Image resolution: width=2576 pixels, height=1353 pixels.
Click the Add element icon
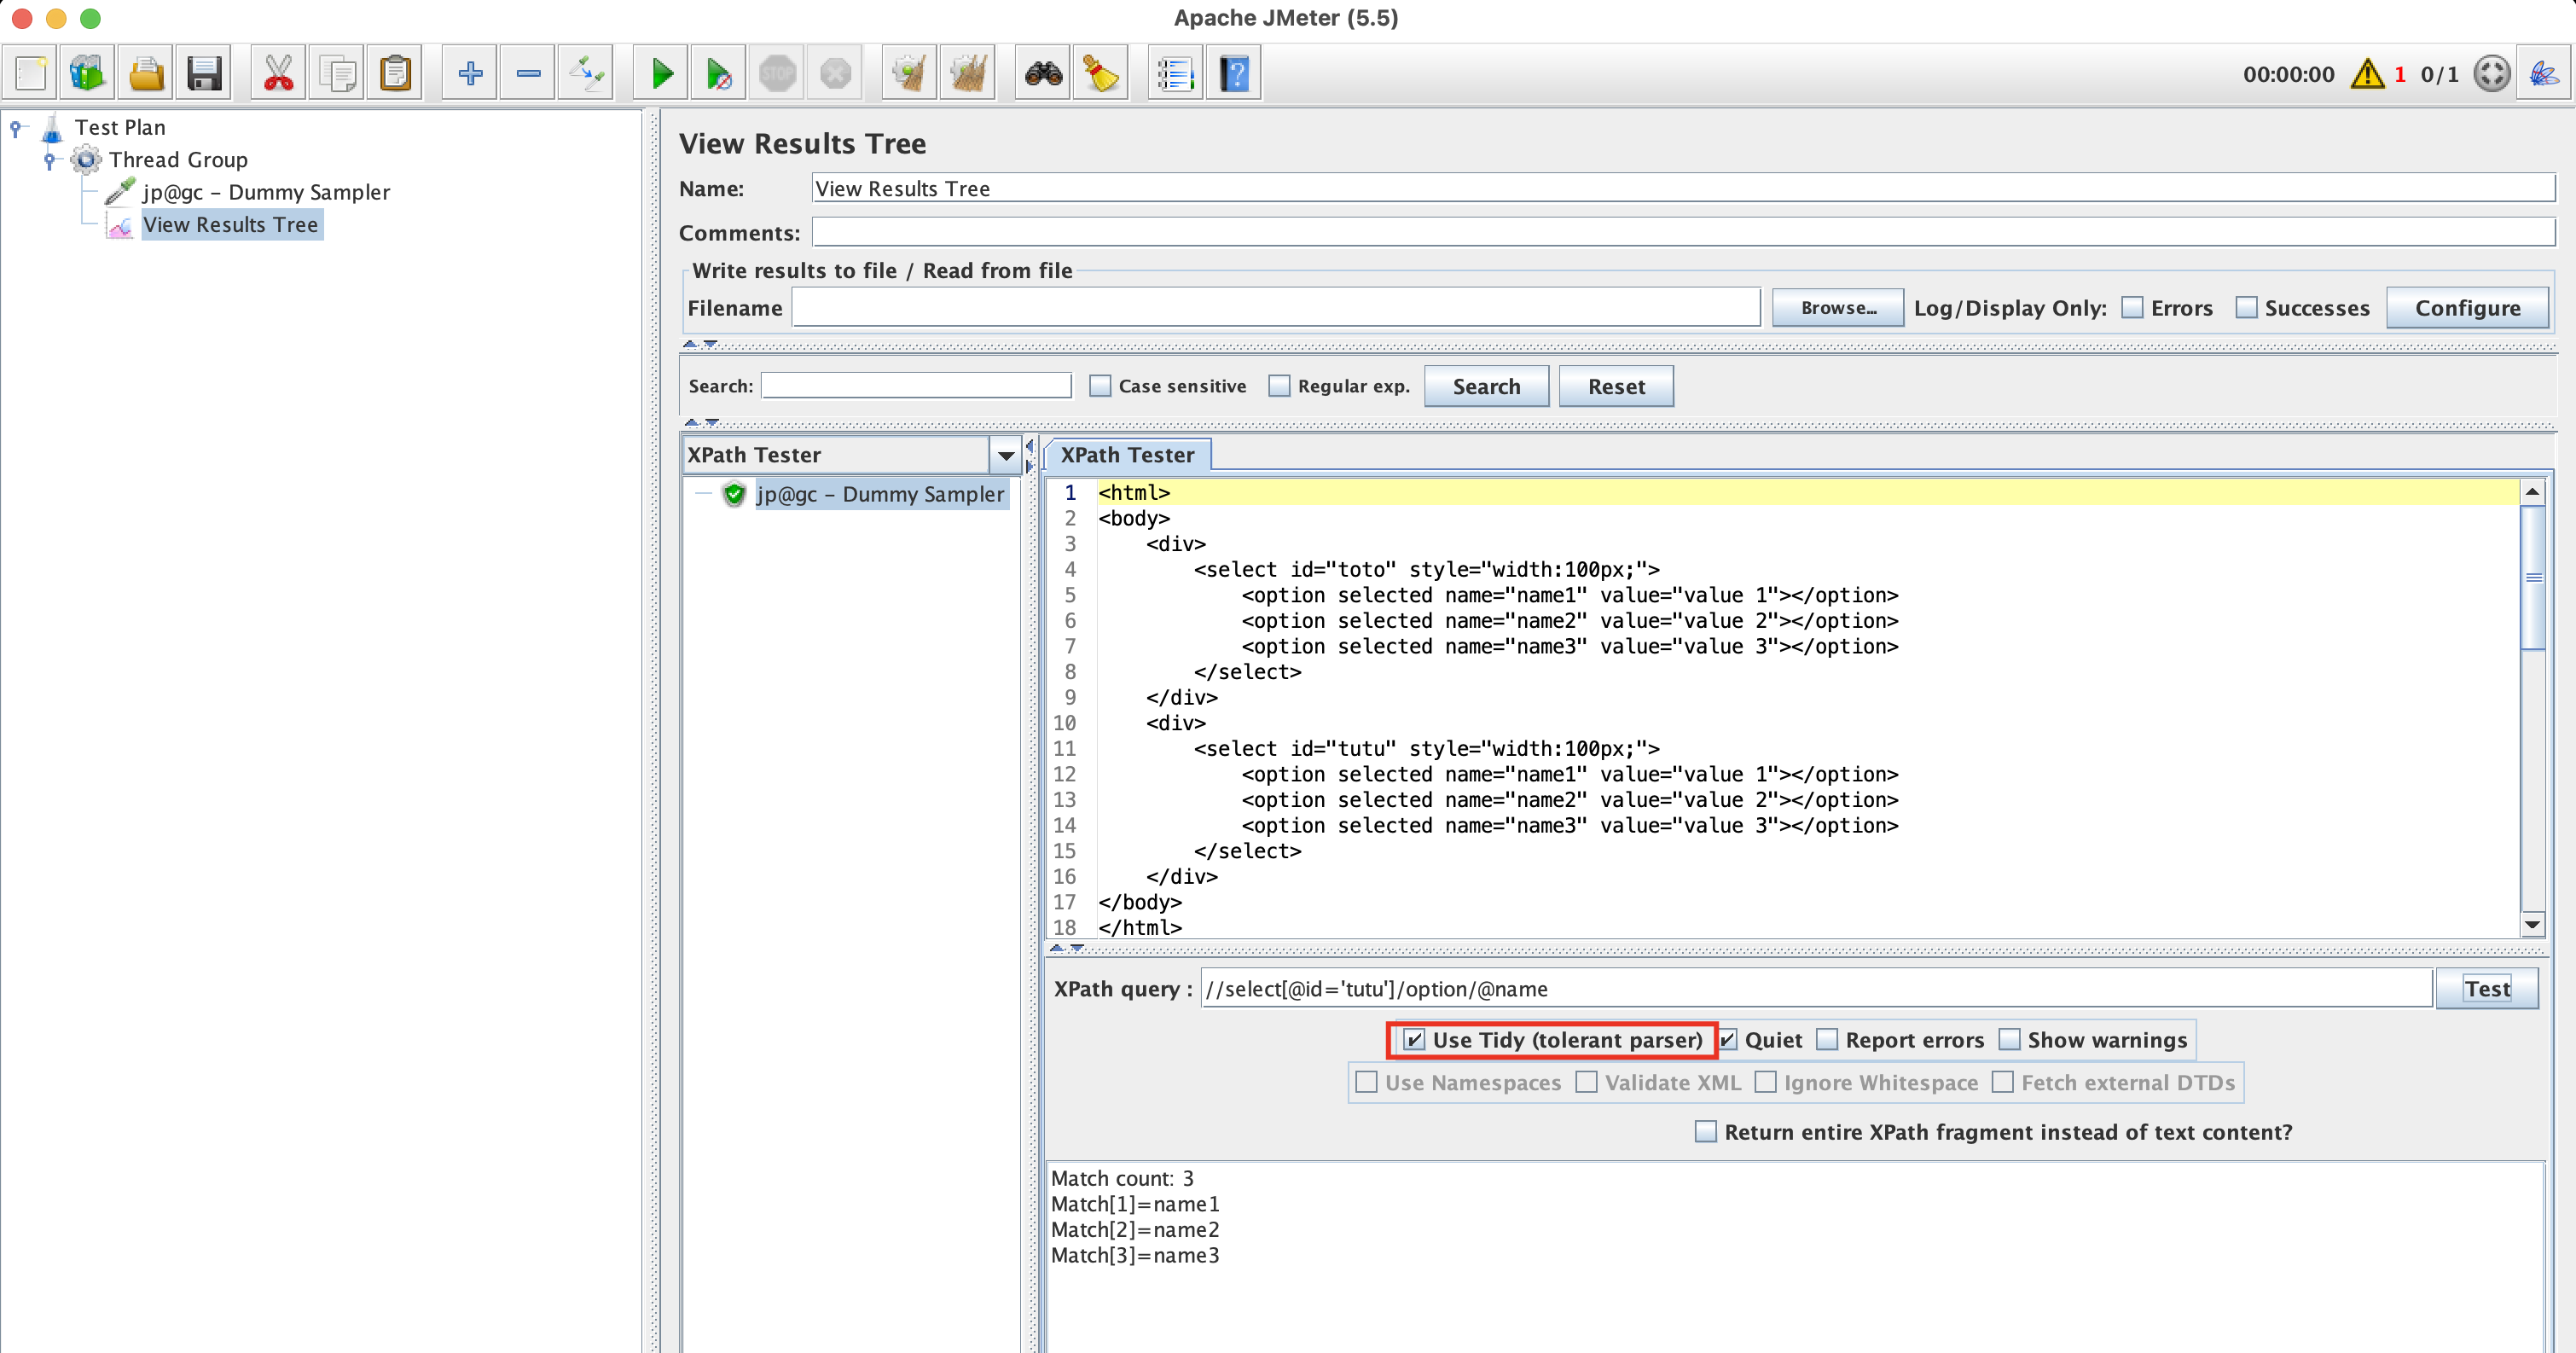tap(468, 73)
